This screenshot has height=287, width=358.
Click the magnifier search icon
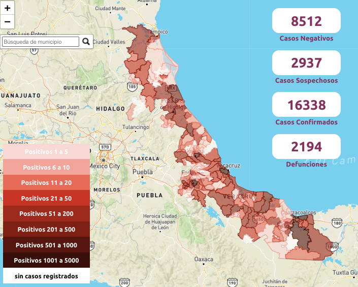pos(86,42)
